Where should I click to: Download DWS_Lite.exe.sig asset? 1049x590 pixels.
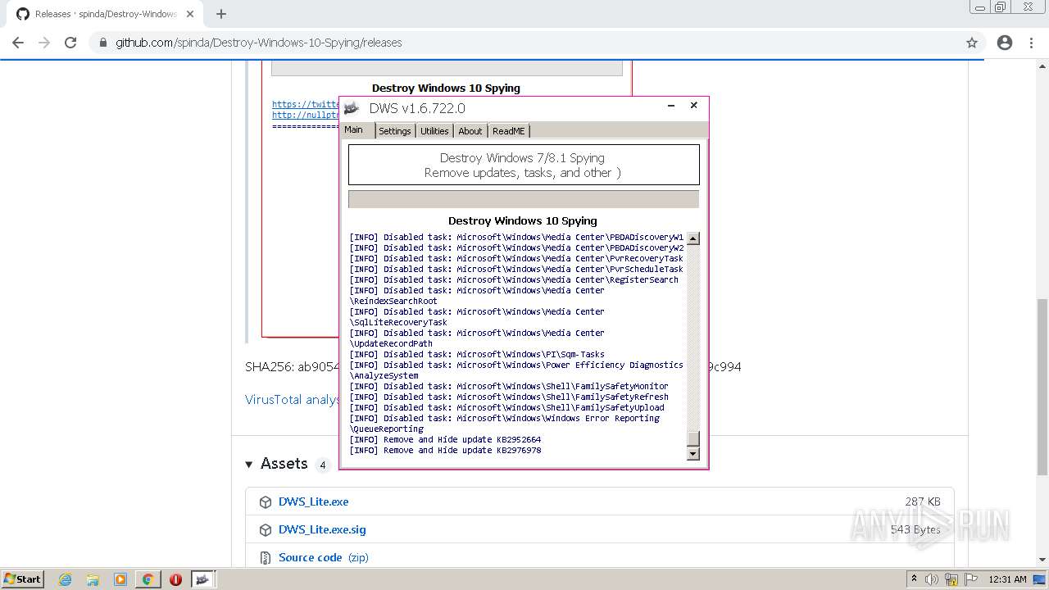click(x=322, y=529)
